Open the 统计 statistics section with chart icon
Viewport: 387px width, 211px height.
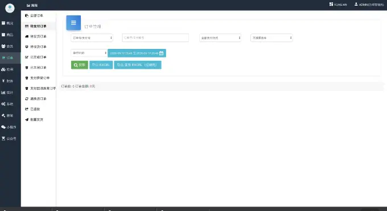coord(7,93)
